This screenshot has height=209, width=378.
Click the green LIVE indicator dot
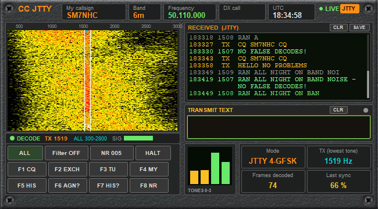coord(321,9)
